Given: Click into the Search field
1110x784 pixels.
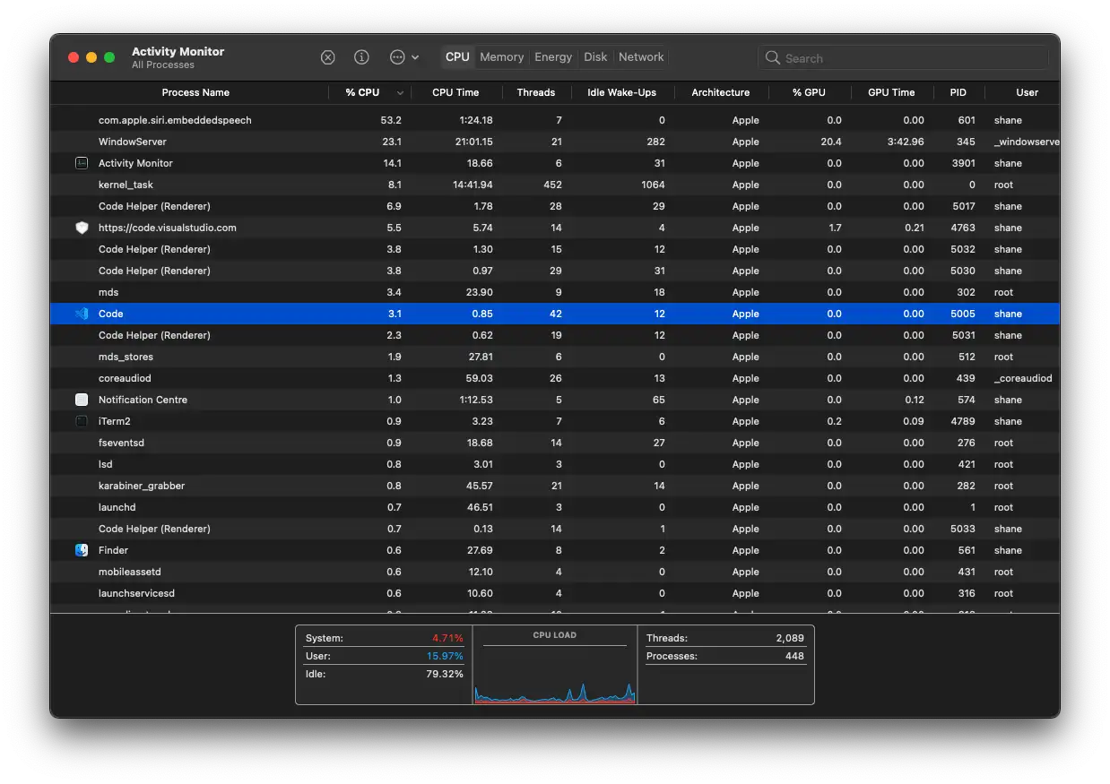Looking at the screenshot, I should (x=903, y=57).
